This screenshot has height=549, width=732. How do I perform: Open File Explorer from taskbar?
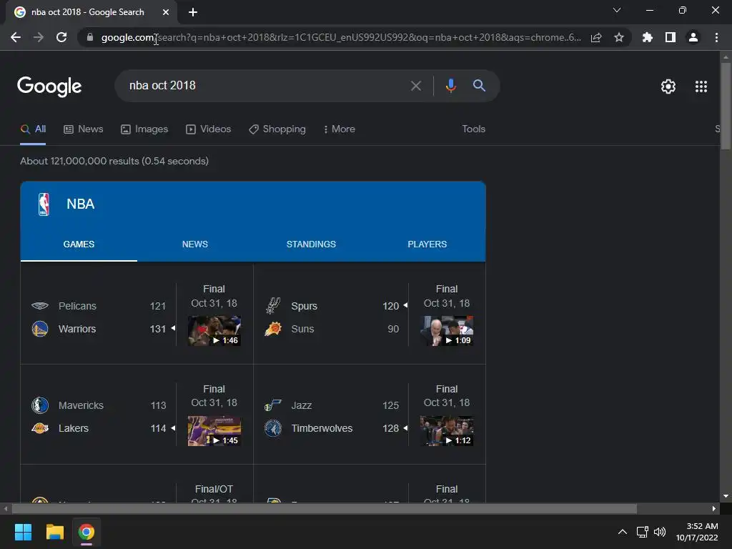(54, 532)
